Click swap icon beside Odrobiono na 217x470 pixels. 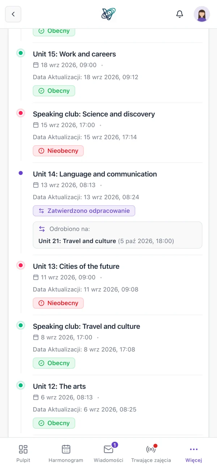[x=42, y=229]
